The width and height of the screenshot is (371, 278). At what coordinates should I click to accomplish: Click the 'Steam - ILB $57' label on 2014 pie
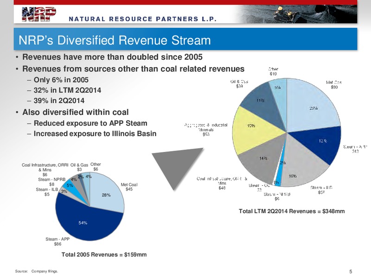tap(321, 190)
